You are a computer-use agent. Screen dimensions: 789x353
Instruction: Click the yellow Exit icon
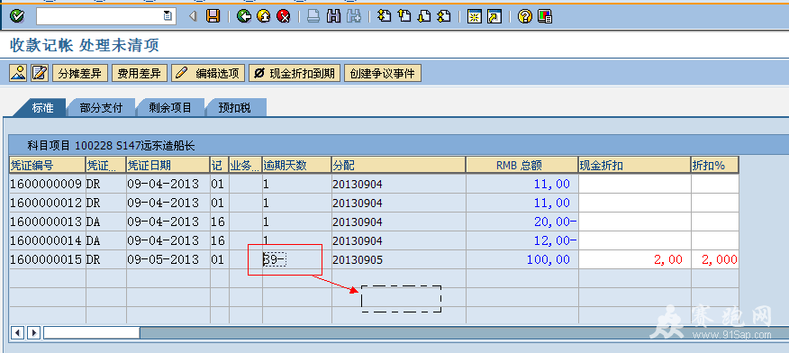pos(264,16)
